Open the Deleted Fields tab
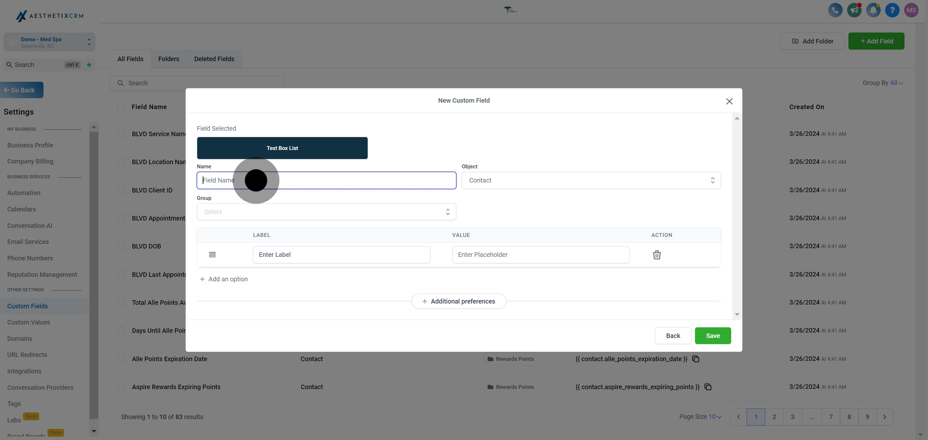928x440 pixels. click(214, 59)
